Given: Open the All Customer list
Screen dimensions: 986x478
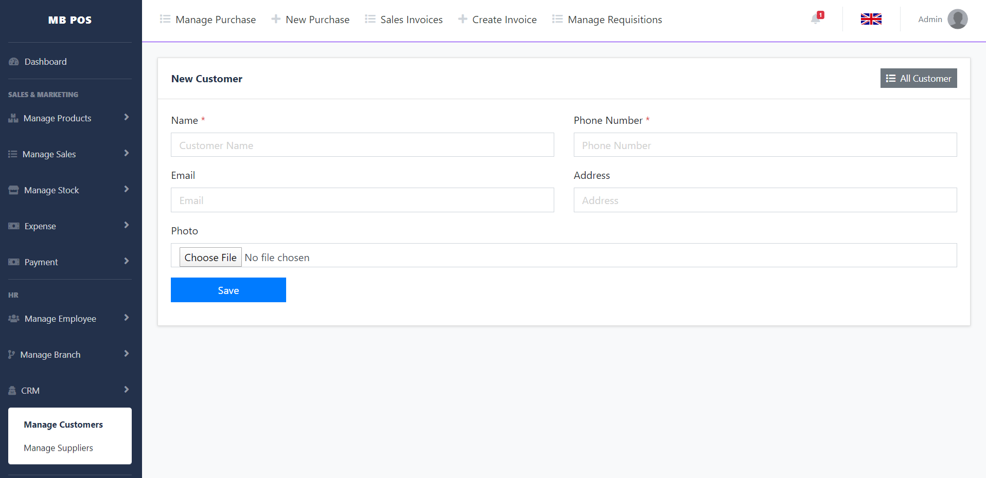Looking at the screenshot, I should (918, 78).
